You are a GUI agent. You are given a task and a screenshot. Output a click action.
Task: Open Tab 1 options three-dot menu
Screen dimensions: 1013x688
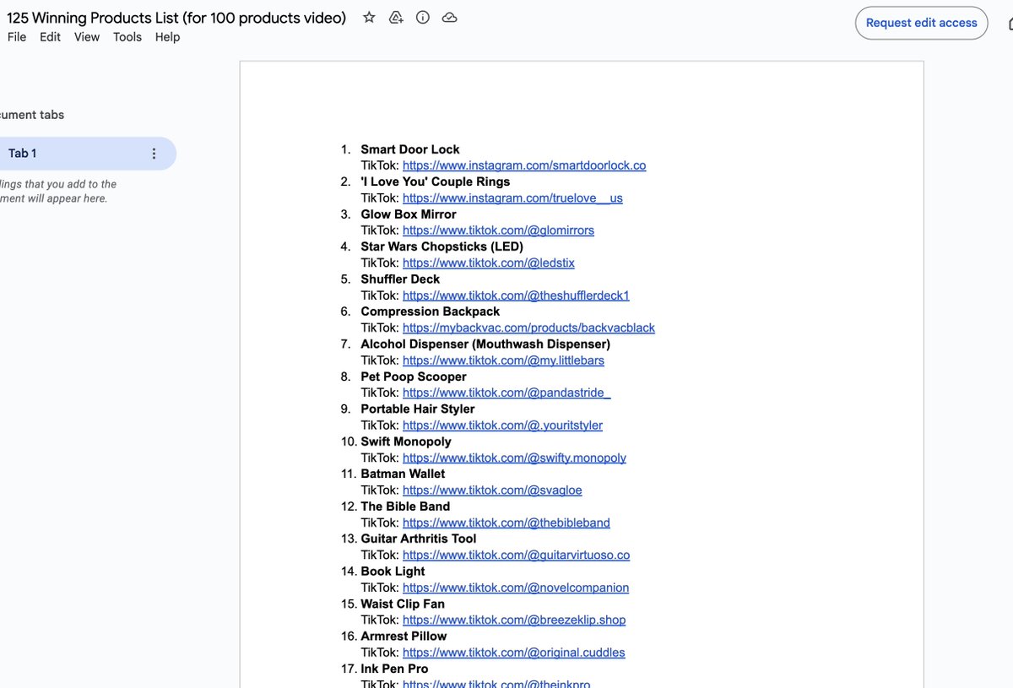[154, 154]
